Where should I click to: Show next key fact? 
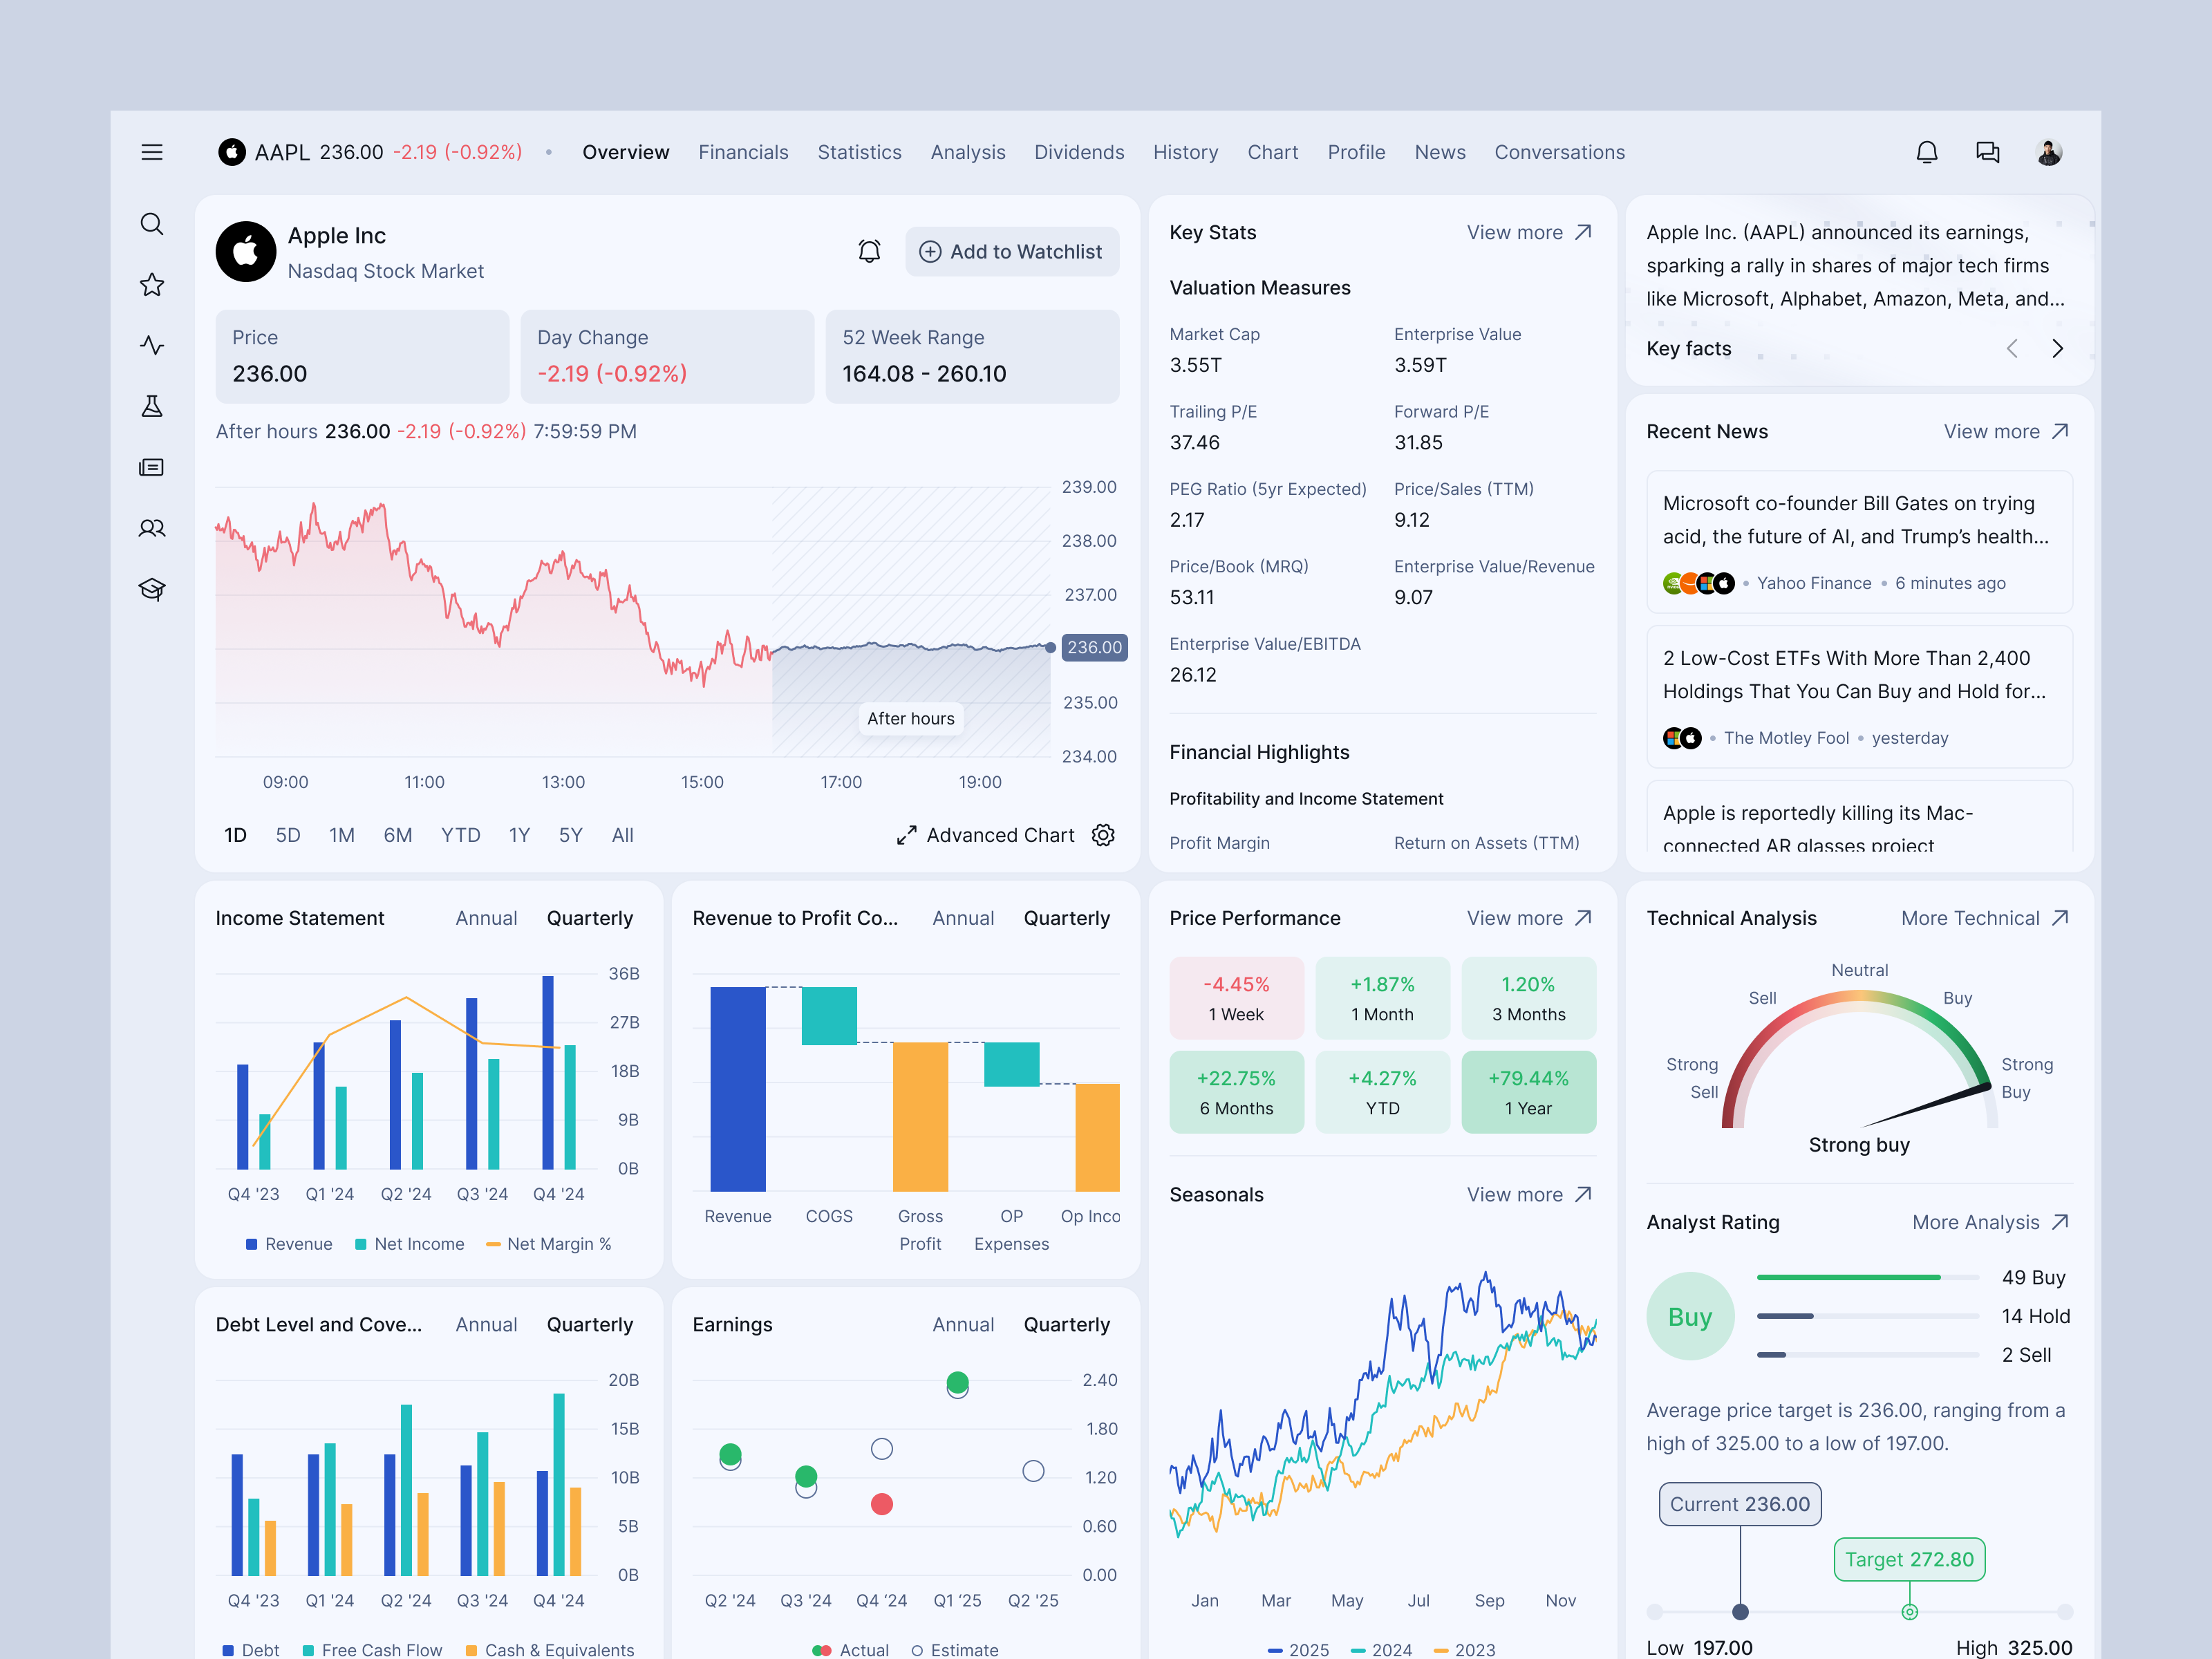tap(2057, 348)
